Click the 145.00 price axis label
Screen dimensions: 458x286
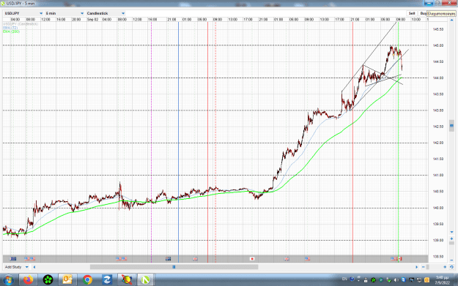437,45
